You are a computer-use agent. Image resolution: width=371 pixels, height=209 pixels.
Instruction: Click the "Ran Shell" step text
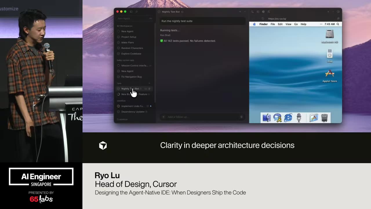[165, 35]
